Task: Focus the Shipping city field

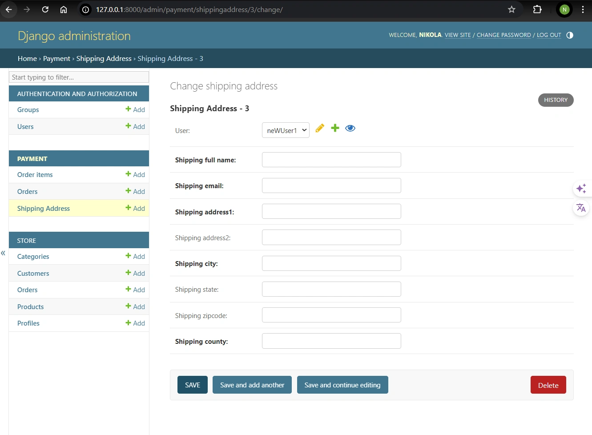Action: click(331, 263)
